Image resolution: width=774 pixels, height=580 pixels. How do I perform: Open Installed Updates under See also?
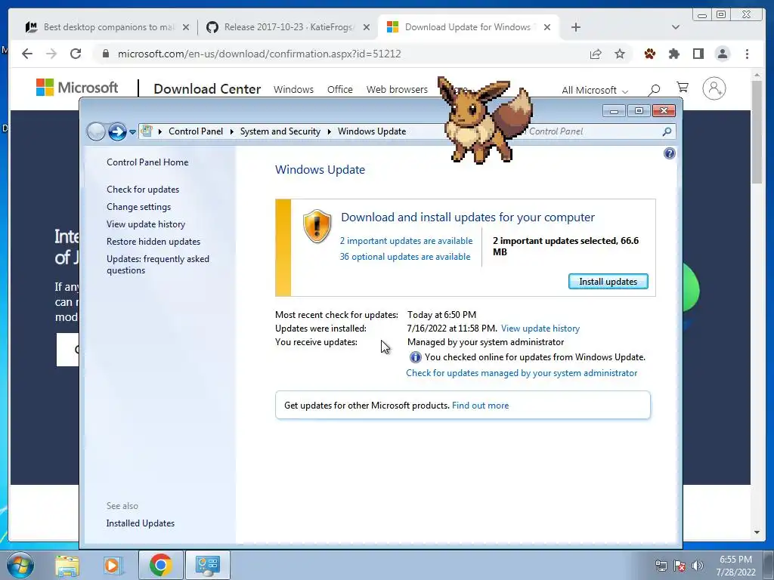pos(140,523)
